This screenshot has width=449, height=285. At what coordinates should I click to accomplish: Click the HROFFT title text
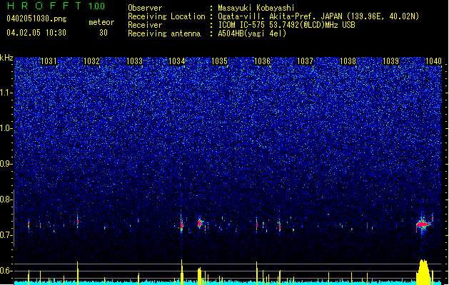coord(44,6)
